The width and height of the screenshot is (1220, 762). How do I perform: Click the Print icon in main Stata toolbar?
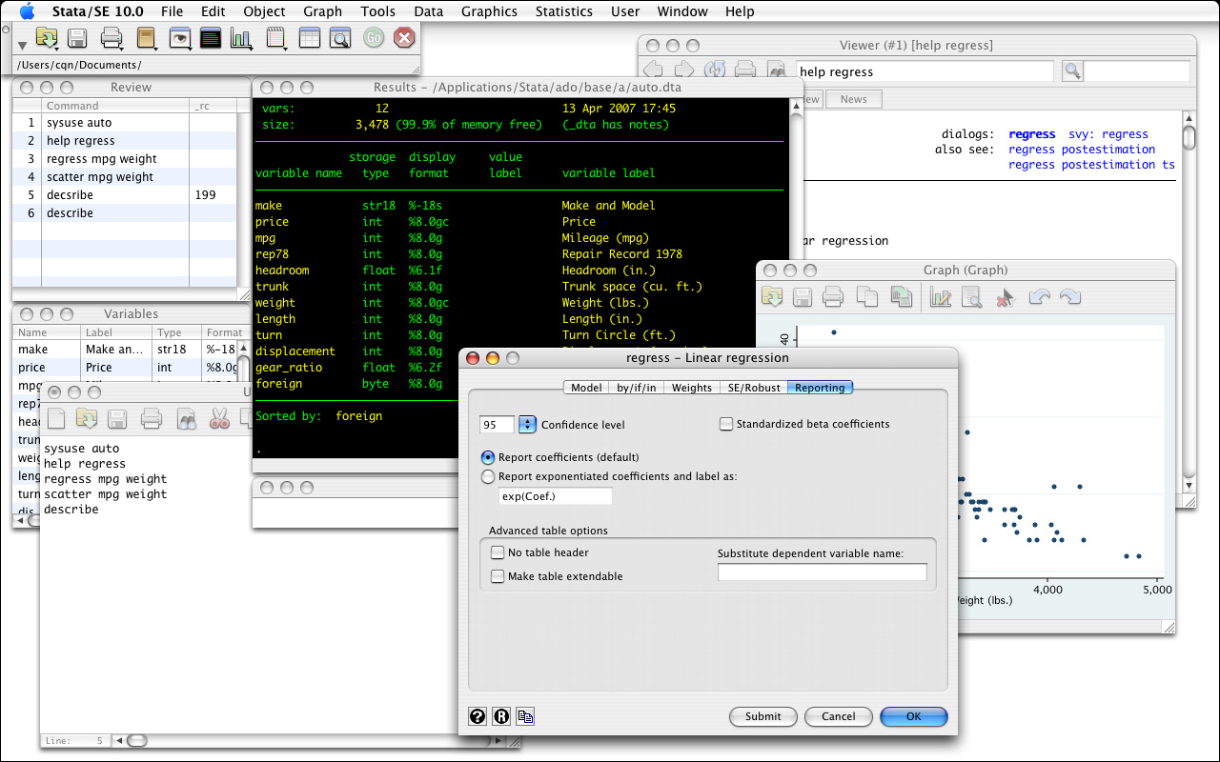[x=112, y=38]
